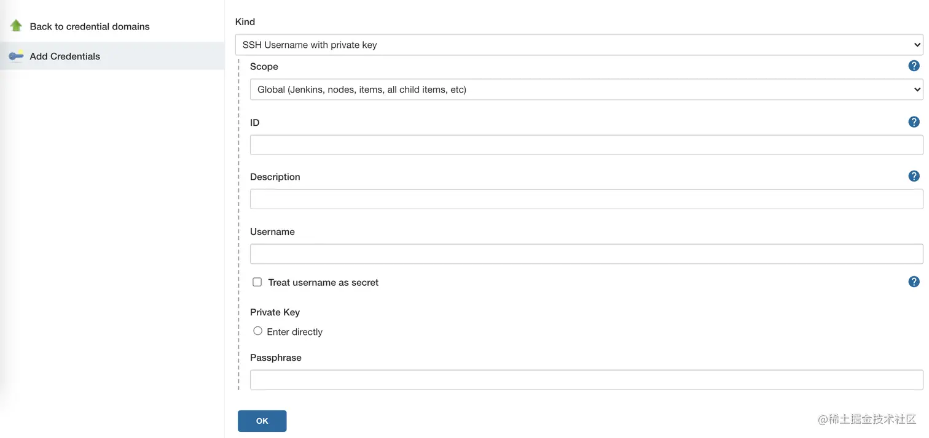929x438 pixels.
Task: Go to Back to credential domains
Action: click(x=90, y=26)
